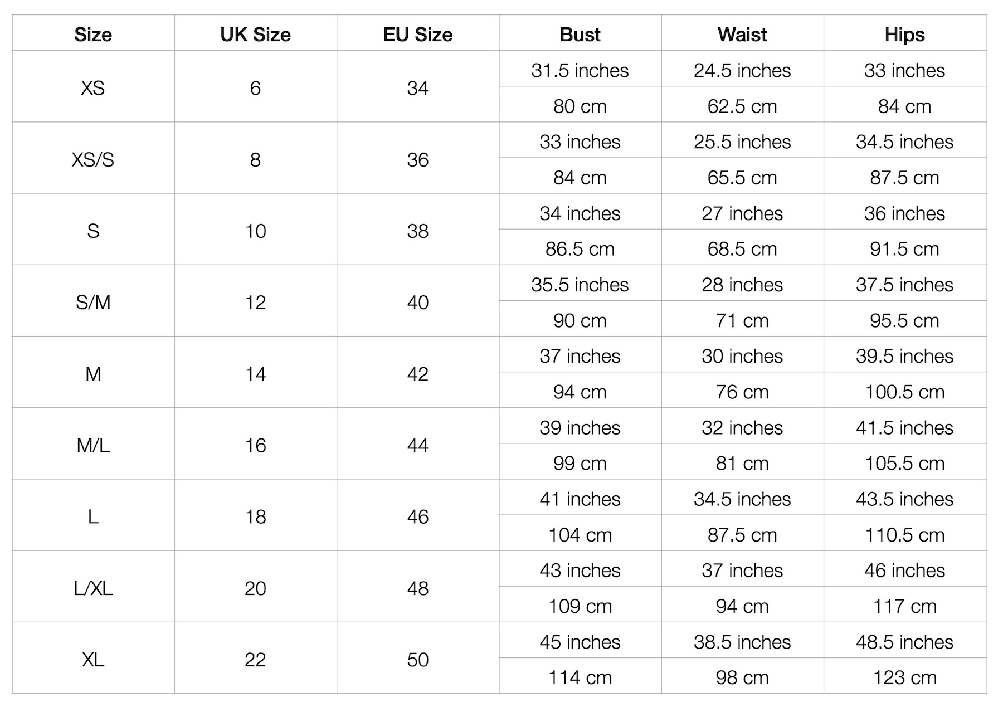
Task: Click the EU Size column header
Action: click(417, 35)
